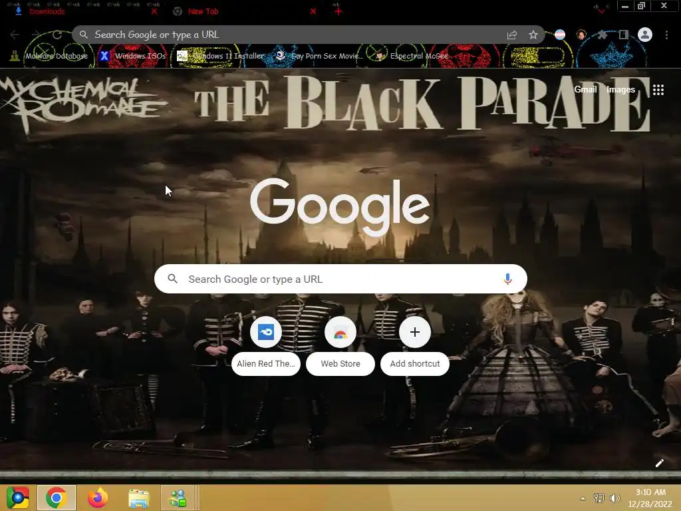Open the messenger app on the taskbar
Image resolution: width=681 pixels, height=511 pixels.
(178, 498)
